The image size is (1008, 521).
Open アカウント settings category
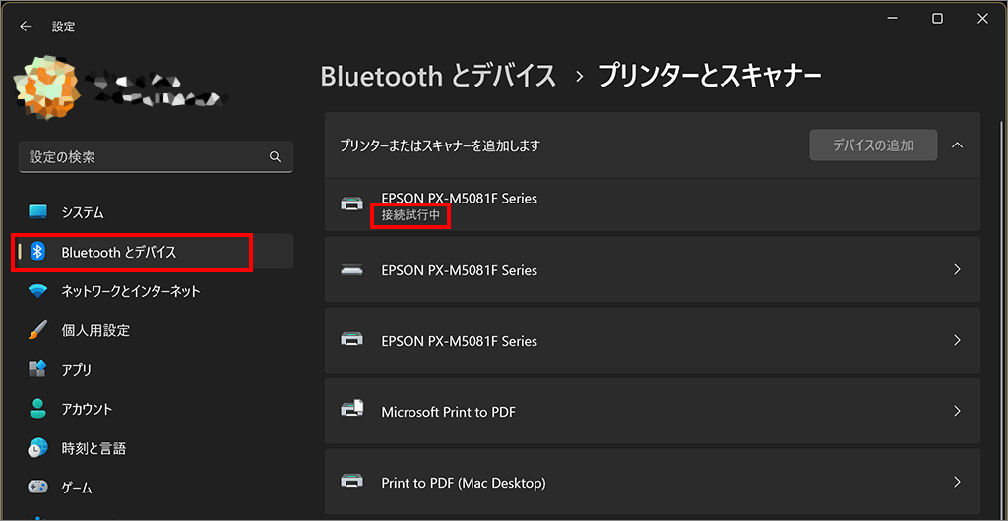tap(156, 409)
